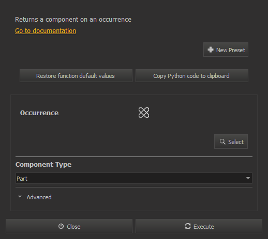Viewport: 268px width, 239px height.
Task: Open the Component Type combo box
Action: [134, 178]
